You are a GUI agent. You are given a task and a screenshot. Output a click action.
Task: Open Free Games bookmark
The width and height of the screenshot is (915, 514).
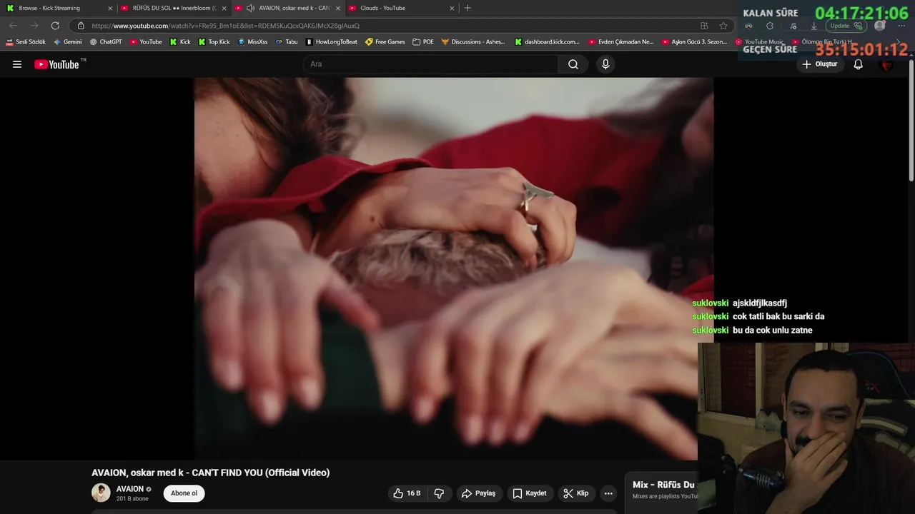(x=385, y=42)
